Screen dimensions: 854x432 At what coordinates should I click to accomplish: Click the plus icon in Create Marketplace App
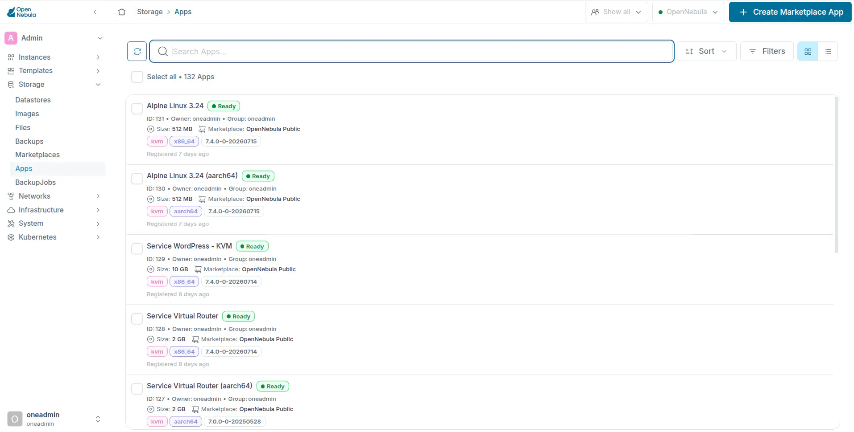[743, 12]
